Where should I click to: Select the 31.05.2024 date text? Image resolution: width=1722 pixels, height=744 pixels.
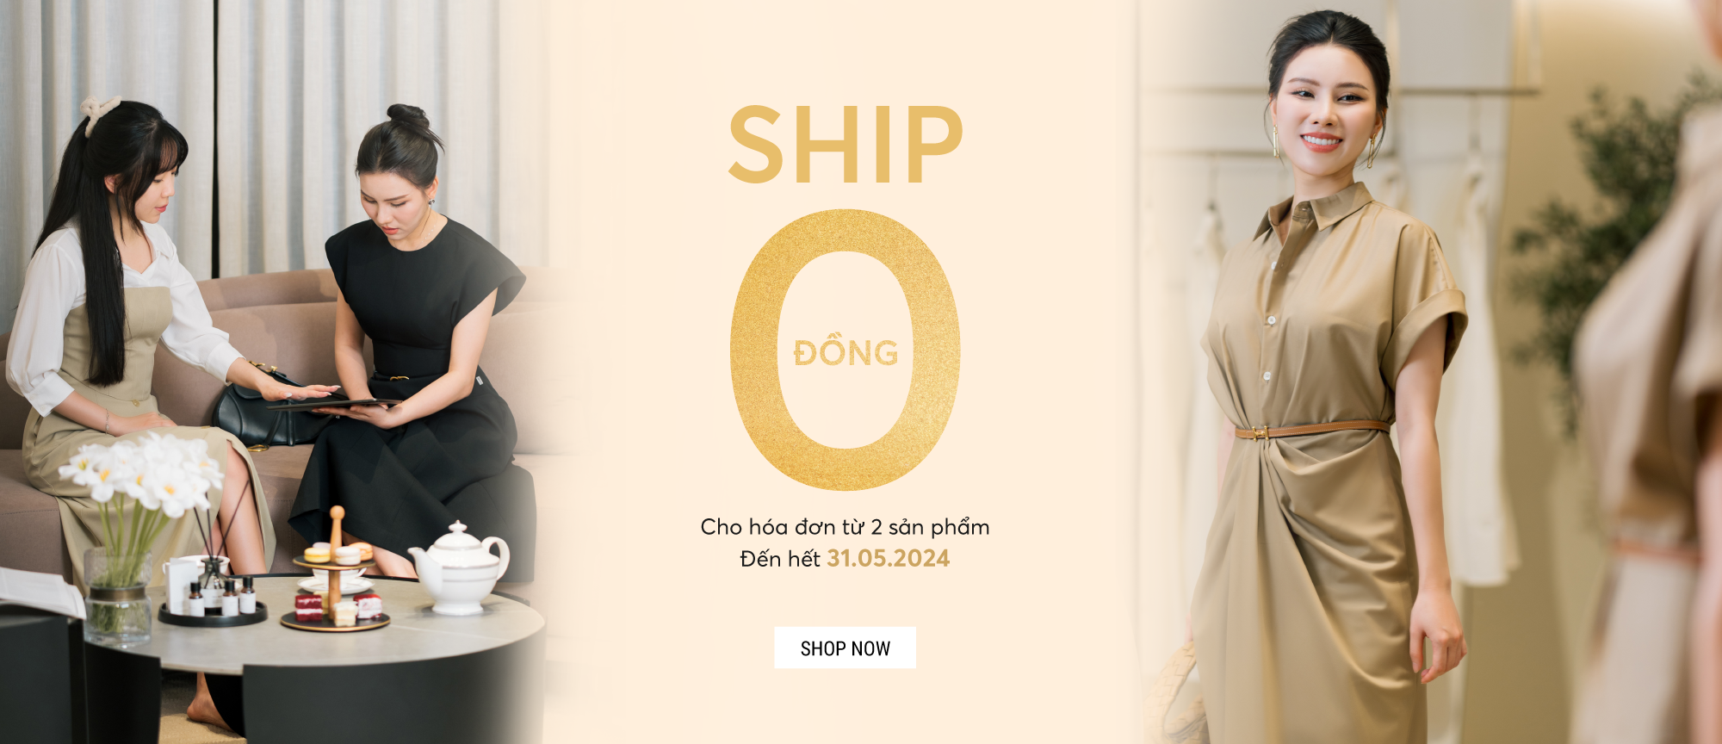tap(888, 559)
